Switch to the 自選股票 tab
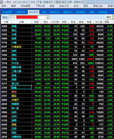Image resolution: width=114 pixels, height=139 pixels. 7,12
